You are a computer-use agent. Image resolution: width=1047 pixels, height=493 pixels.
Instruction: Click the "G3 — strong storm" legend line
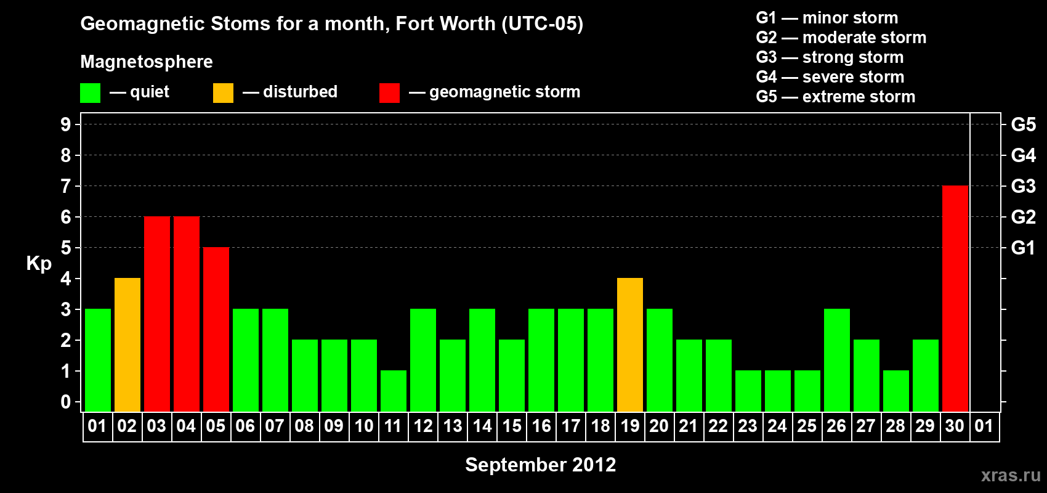pos(830,57)
